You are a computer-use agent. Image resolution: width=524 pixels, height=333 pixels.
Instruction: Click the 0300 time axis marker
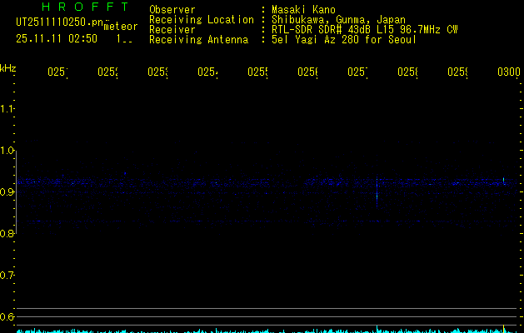click(x=509, y=72)
